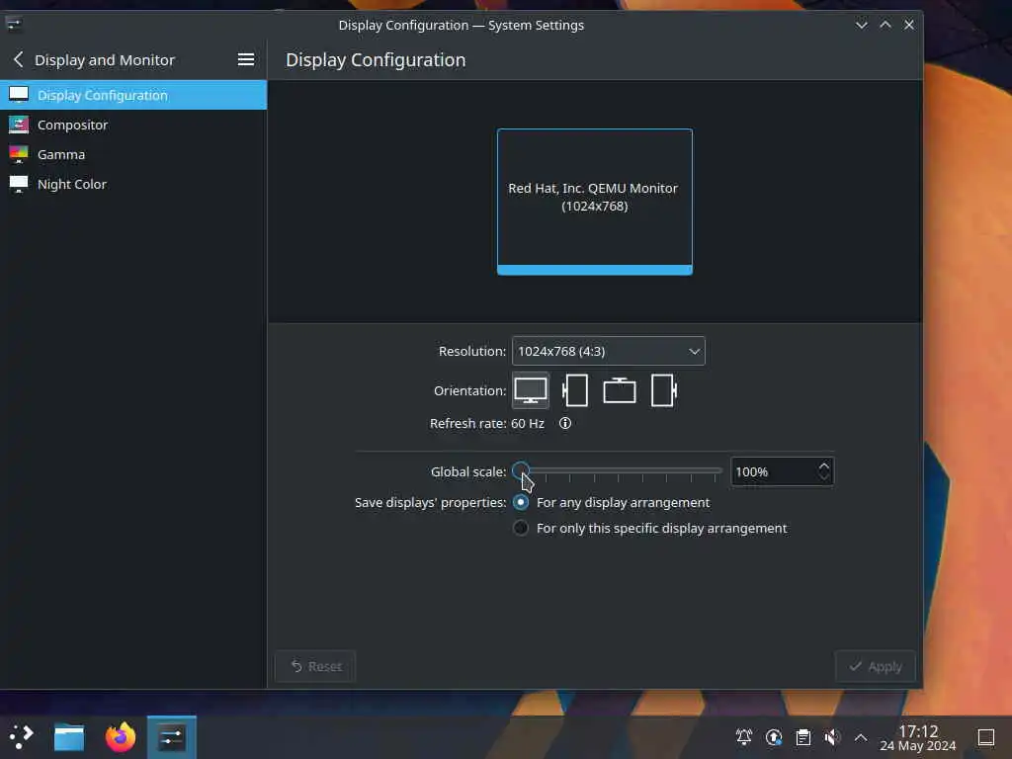Image resolution: width=1012 pixels, height=759 pixels.
Task: Click the Global scale slider handle
Action: 520,471
